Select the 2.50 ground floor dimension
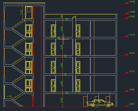The width and height of the screenshot is (138, 111). click(62, 100)
